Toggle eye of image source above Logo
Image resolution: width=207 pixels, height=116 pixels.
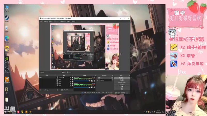tap(70, 79)
